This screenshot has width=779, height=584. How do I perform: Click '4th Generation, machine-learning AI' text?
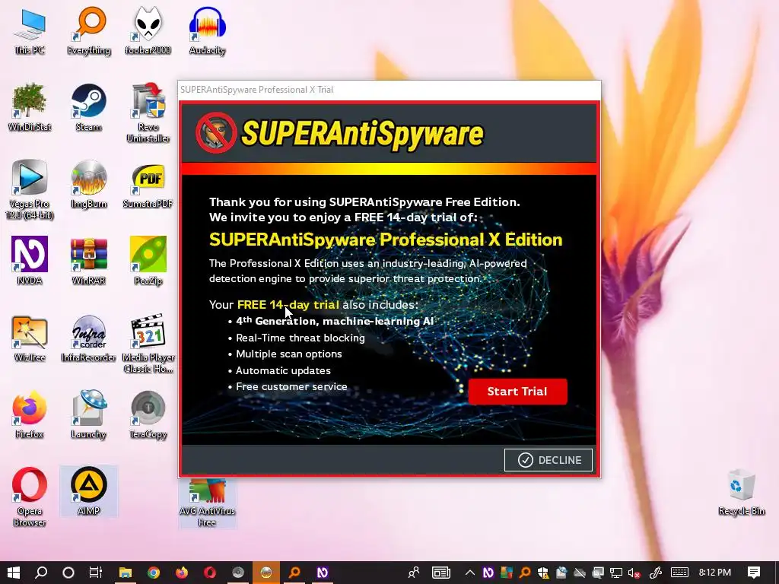click(x=335, y=322)
